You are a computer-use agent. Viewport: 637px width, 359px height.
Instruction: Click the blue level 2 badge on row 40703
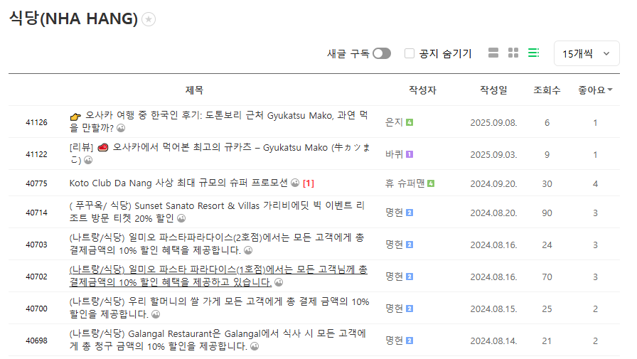409,245
